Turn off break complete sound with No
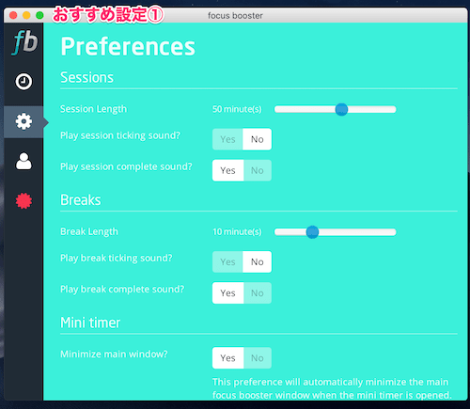The height and width of the screenshot is (409, 470). click(x=258, y=293)
